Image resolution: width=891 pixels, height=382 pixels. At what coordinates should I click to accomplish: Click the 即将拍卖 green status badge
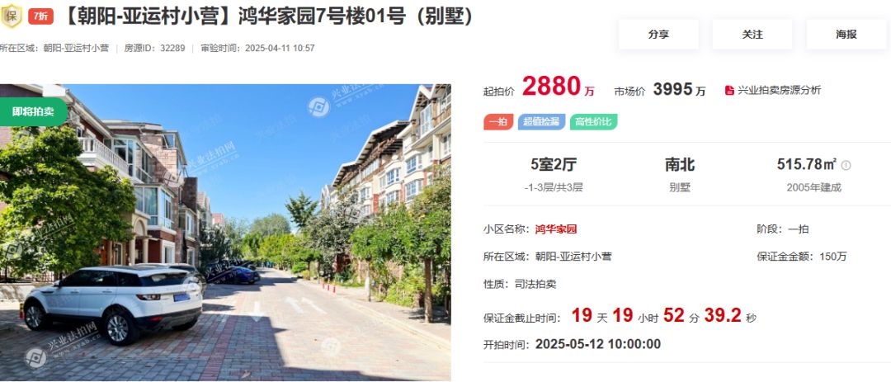click(33, 111)
